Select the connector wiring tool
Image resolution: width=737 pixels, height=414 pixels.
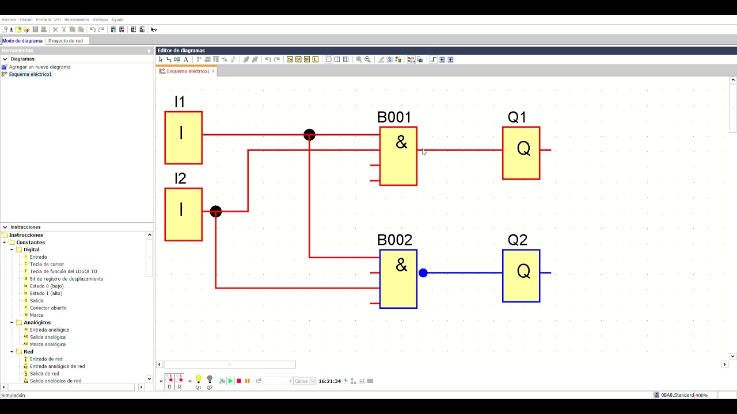169,59
